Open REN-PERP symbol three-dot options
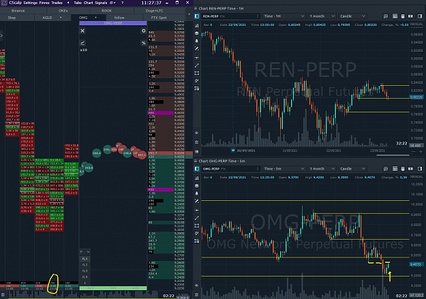This screenshot has width=426, height=299. (258, 16)
